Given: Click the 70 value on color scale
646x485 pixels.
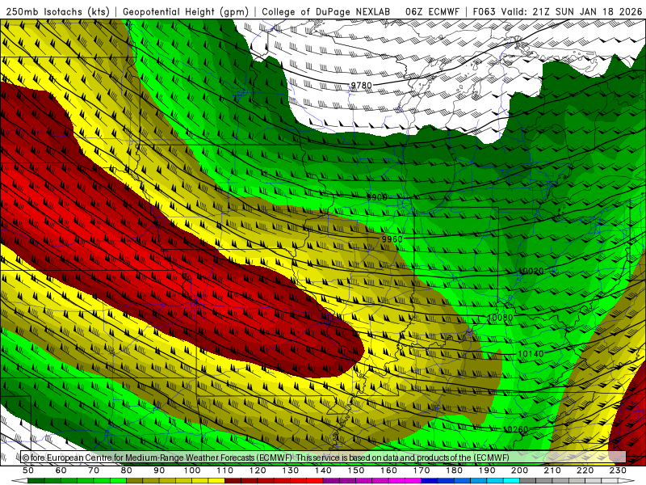Looking at the screenshot, I should (x=94, y=470).
